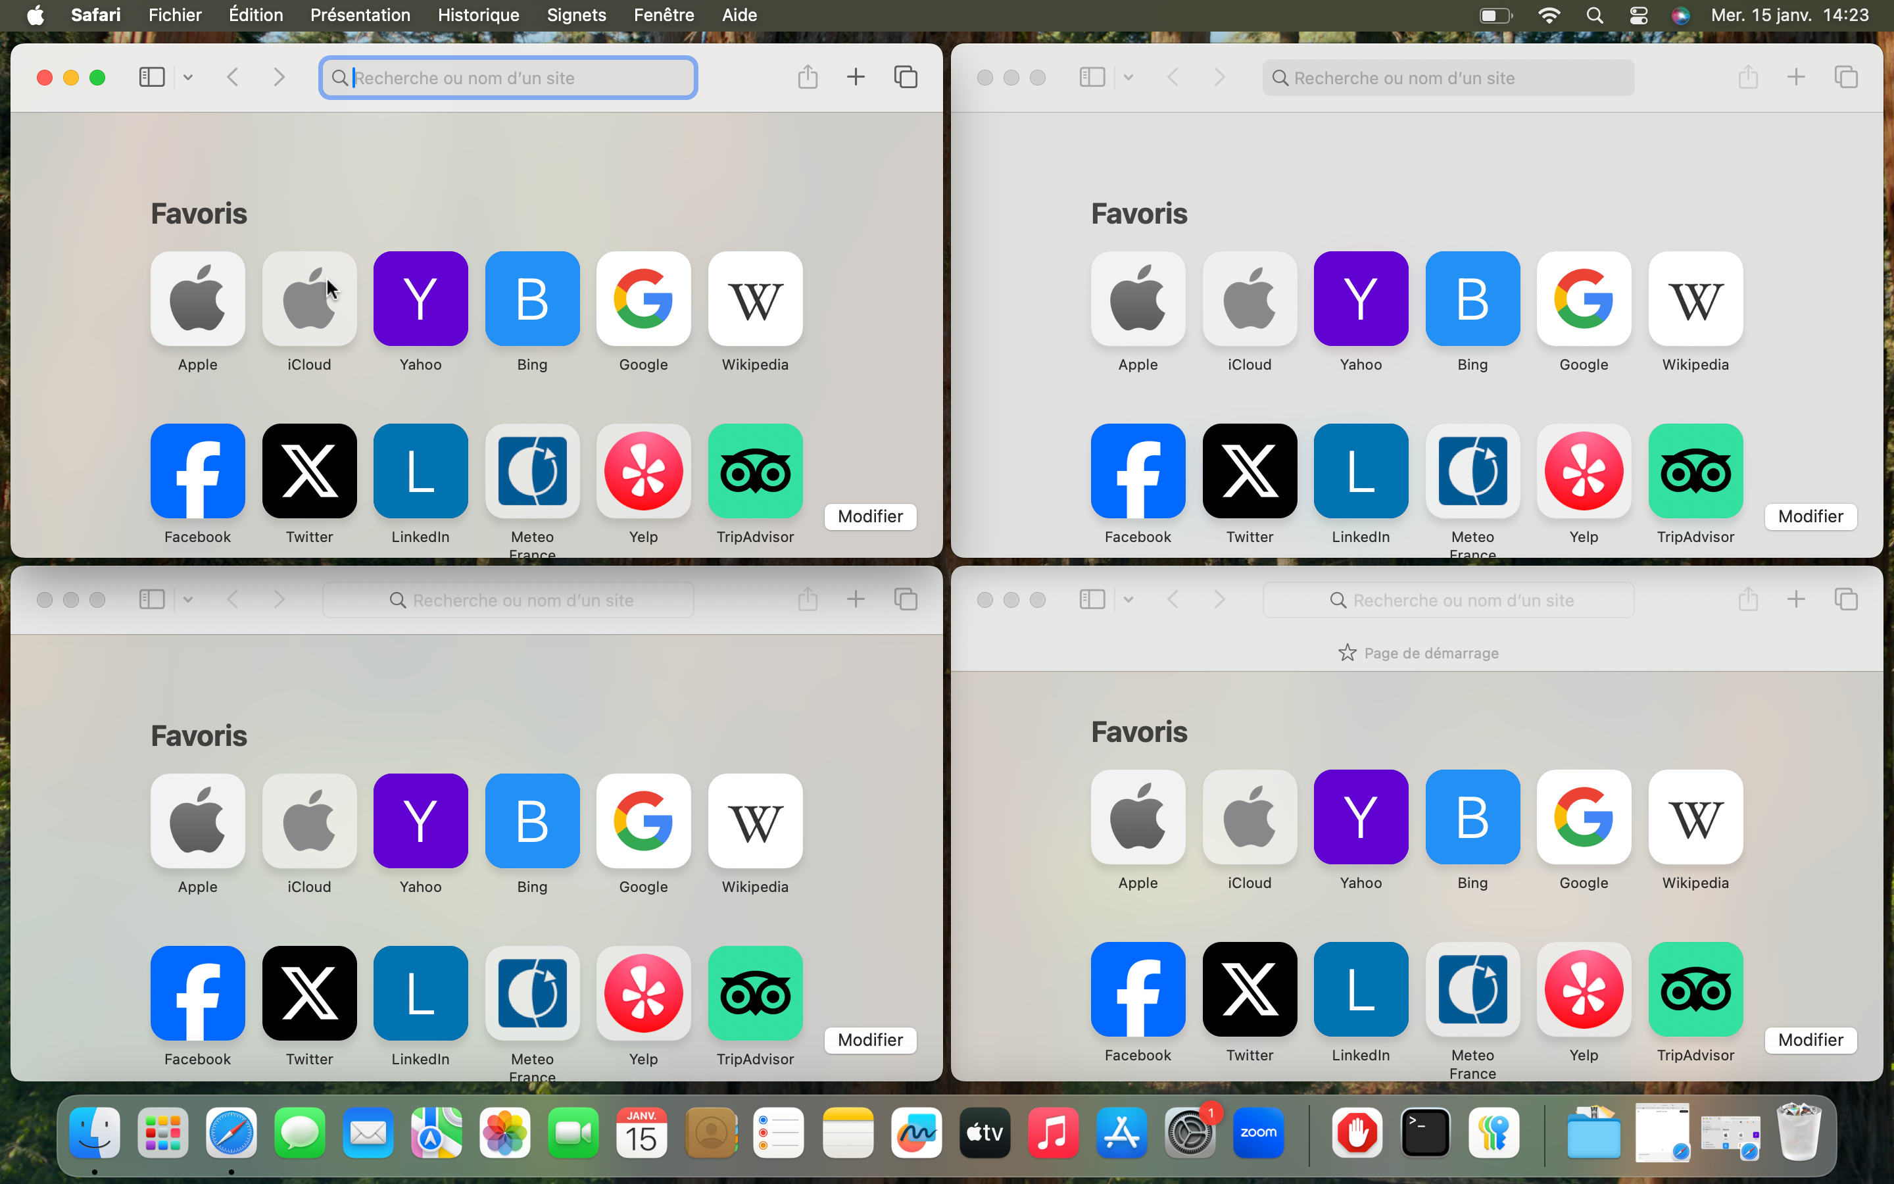Open new tab in top-right Safari window
The height and width of the screenshot is (1184, 1894).
tap(1795, 77)
